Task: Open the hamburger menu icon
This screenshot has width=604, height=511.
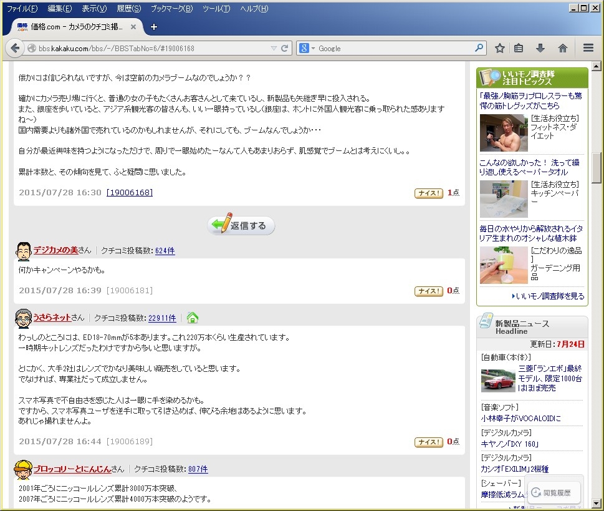Action: tap(588, 48)
